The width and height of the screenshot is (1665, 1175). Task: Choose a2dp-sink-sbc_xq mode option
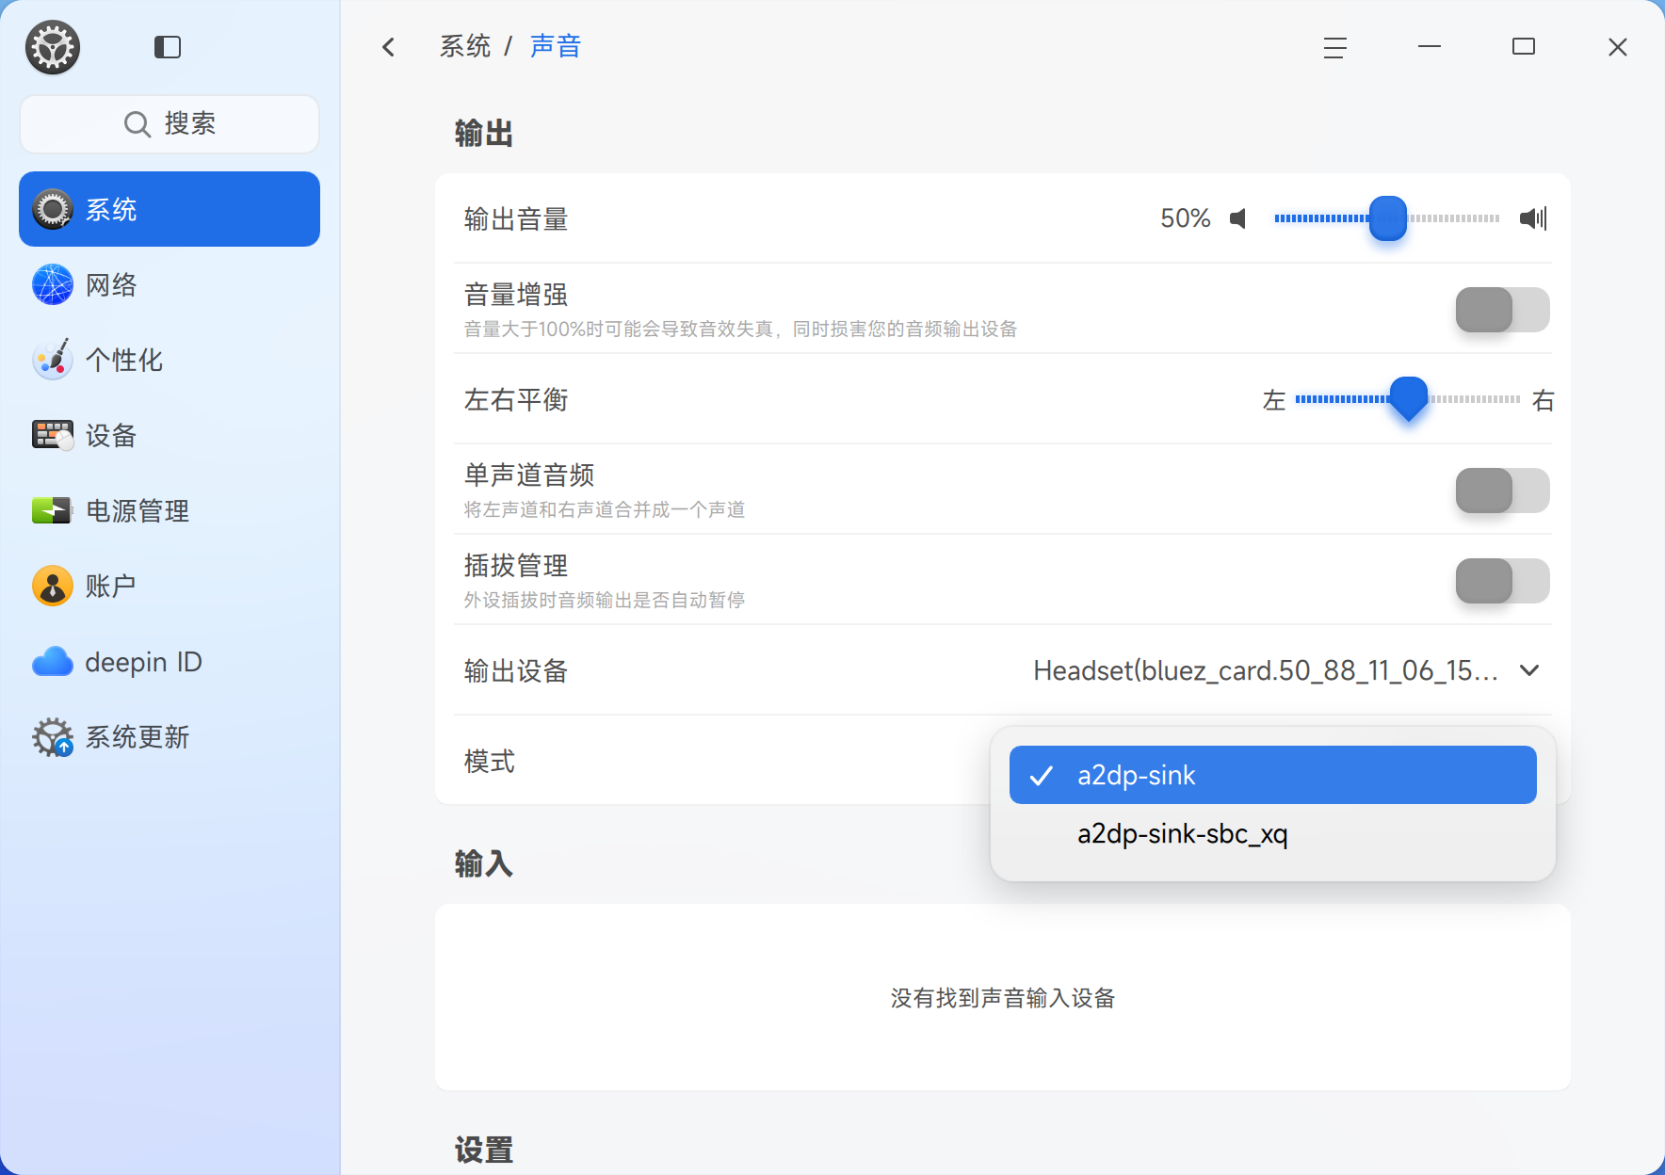pos(1273,834)
